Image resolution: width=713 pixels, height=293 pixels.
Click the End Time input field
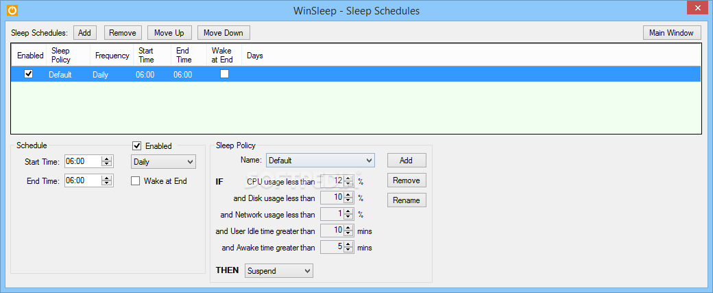[82, 180]
